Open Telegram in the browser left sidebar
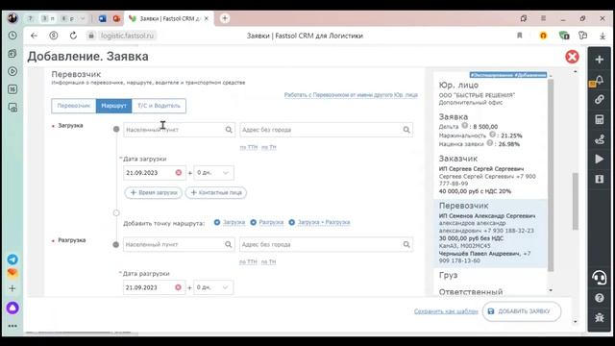The image size is (615, 346). point(12,259)
